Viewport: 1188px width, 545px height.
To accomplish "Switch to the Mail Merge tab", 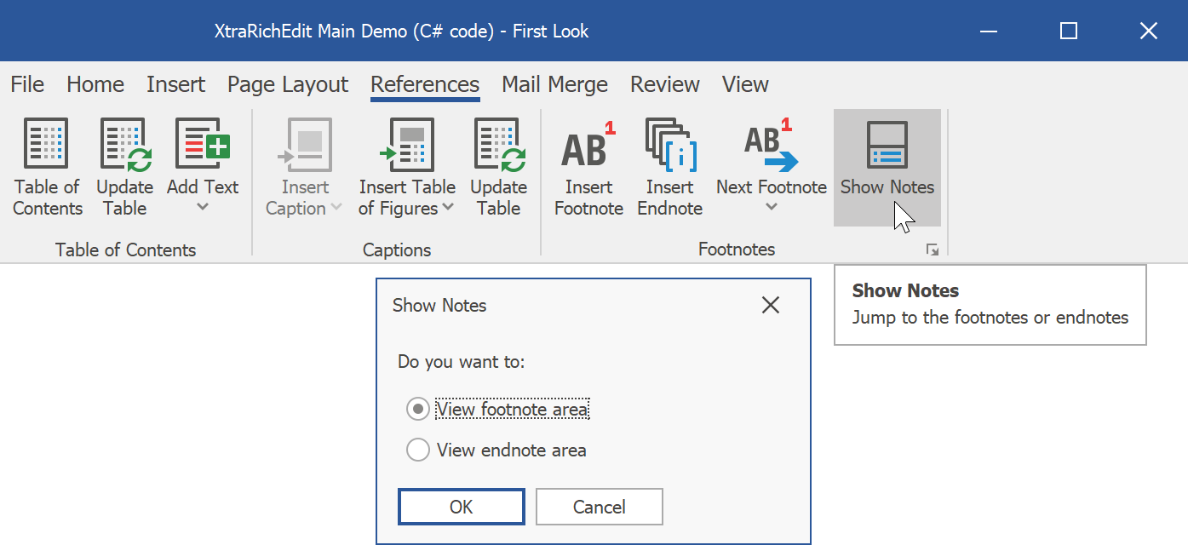I will (x=554, y=84).
